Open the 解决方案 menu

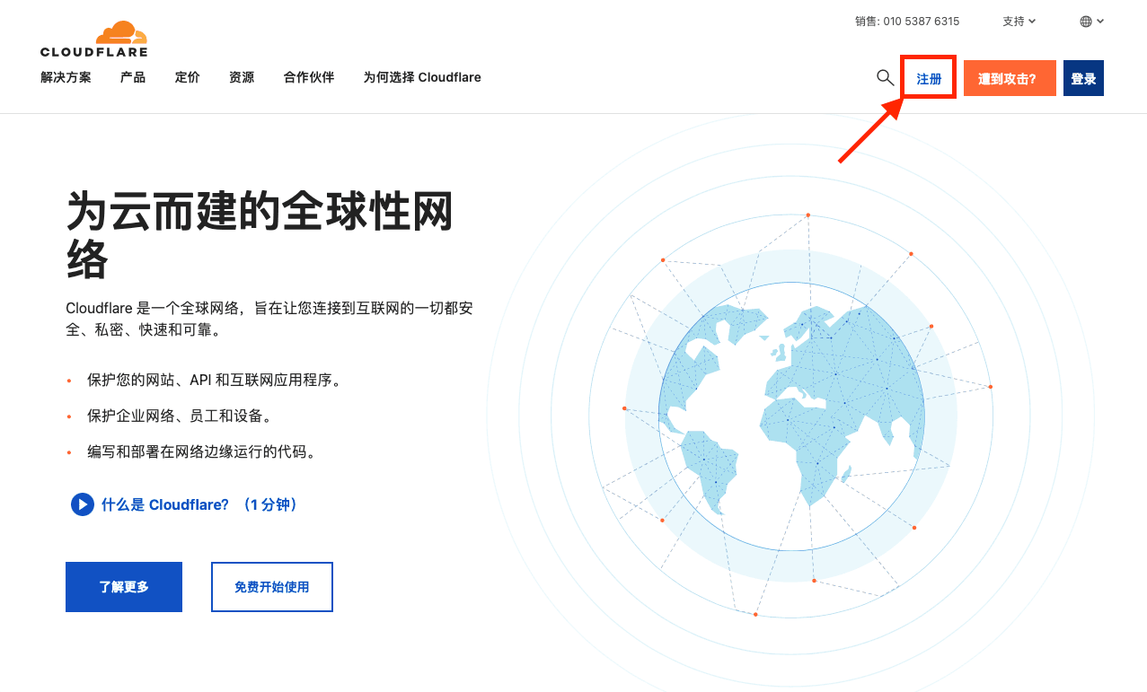[66, 77]
